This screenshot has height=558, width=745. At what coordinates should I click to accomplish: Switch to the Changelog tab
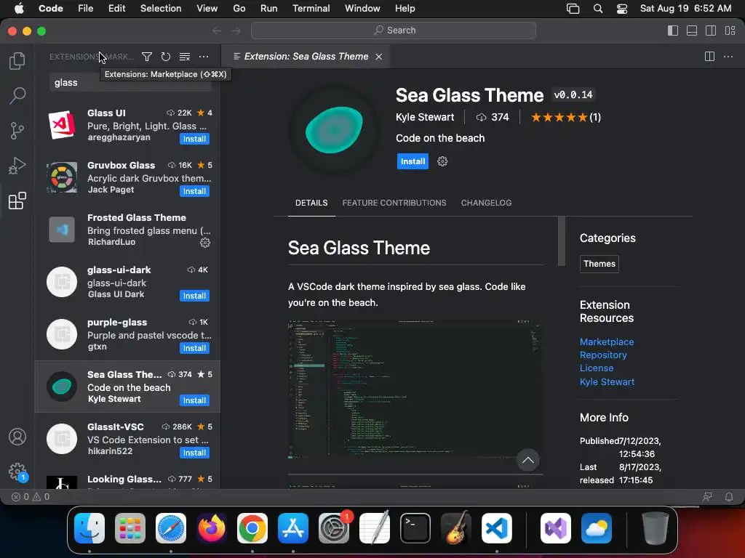pyautogui.click(x=486, y=203)
